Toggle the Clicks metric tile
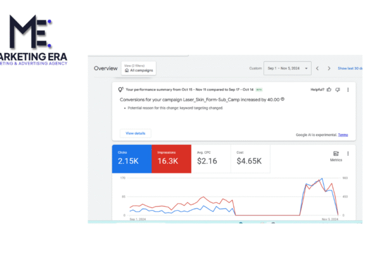This screenshot has width=380, height=265. 132,158
